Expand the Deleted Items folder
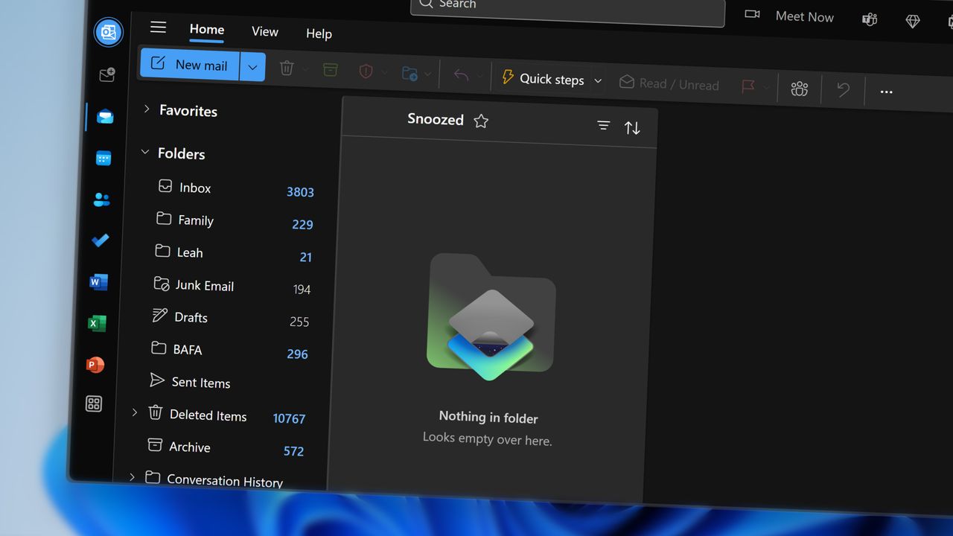953x536 pixels. 135,412
